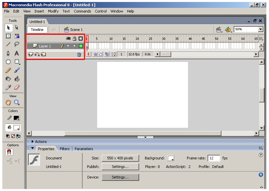Click the No Color icon
Image resolution: width=269 pixels, height=191 pixels.
13,136
